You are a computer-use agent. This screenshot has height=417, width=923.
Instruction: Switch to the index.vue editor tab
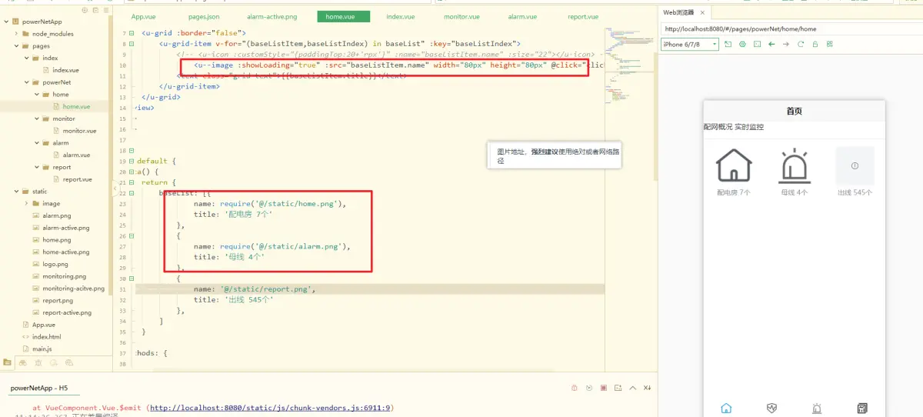pyautogui.click(x=400, y=16)
